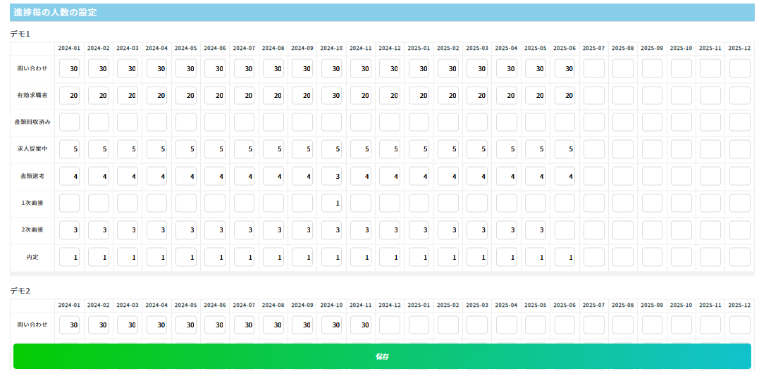Click 内定 row label in デモ1

coord(32,258)
